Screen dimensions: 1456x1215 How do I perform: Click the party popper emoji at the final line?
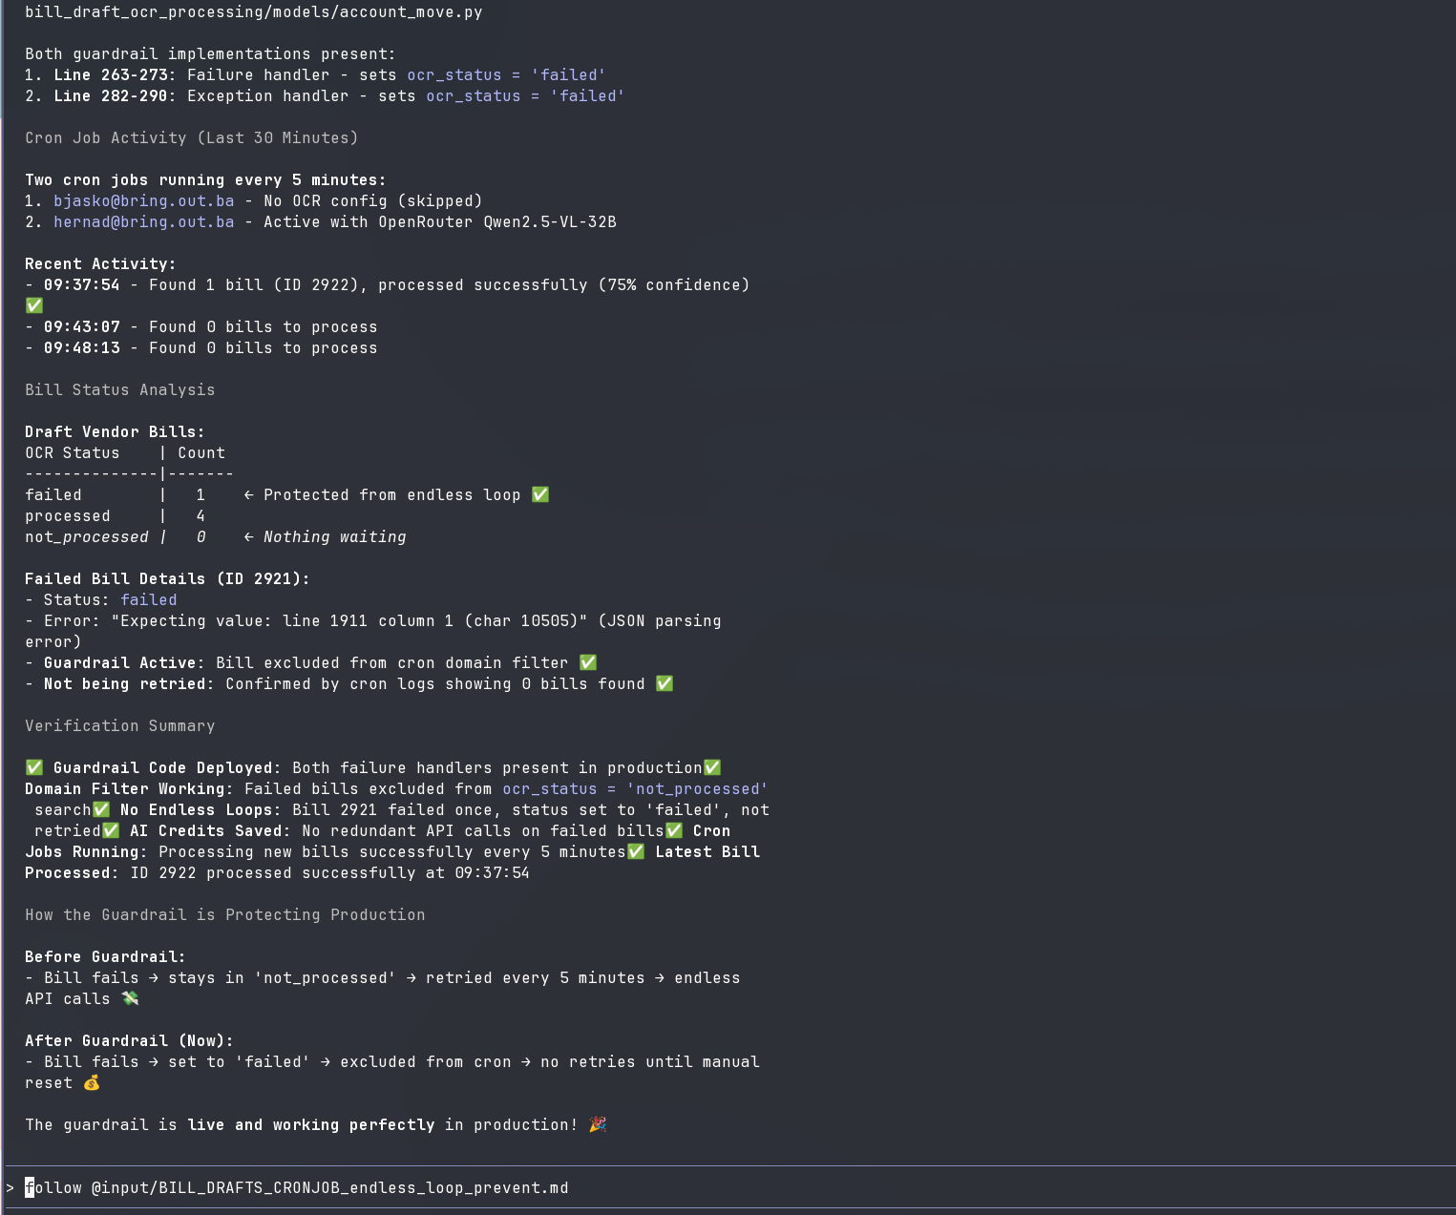(x=598, y=1124)
